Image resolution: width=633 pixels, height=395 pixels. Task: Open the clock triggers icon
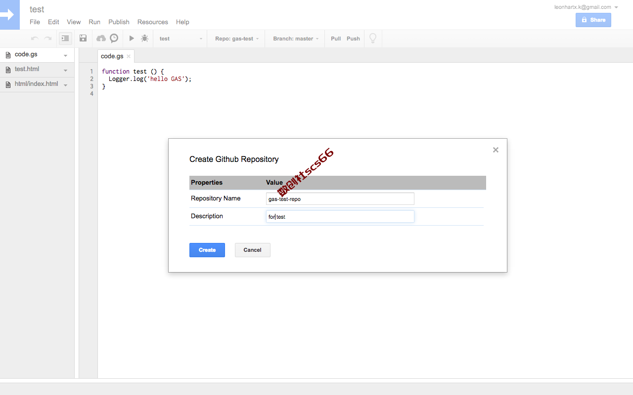114,39
